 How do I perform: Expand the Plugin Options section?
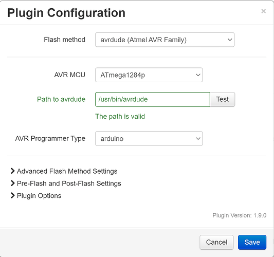pyautogui.click(x=39, y=196)
